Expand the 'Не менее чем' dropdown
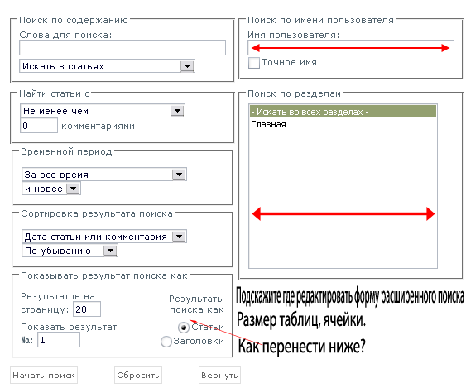 coord(103,111)
